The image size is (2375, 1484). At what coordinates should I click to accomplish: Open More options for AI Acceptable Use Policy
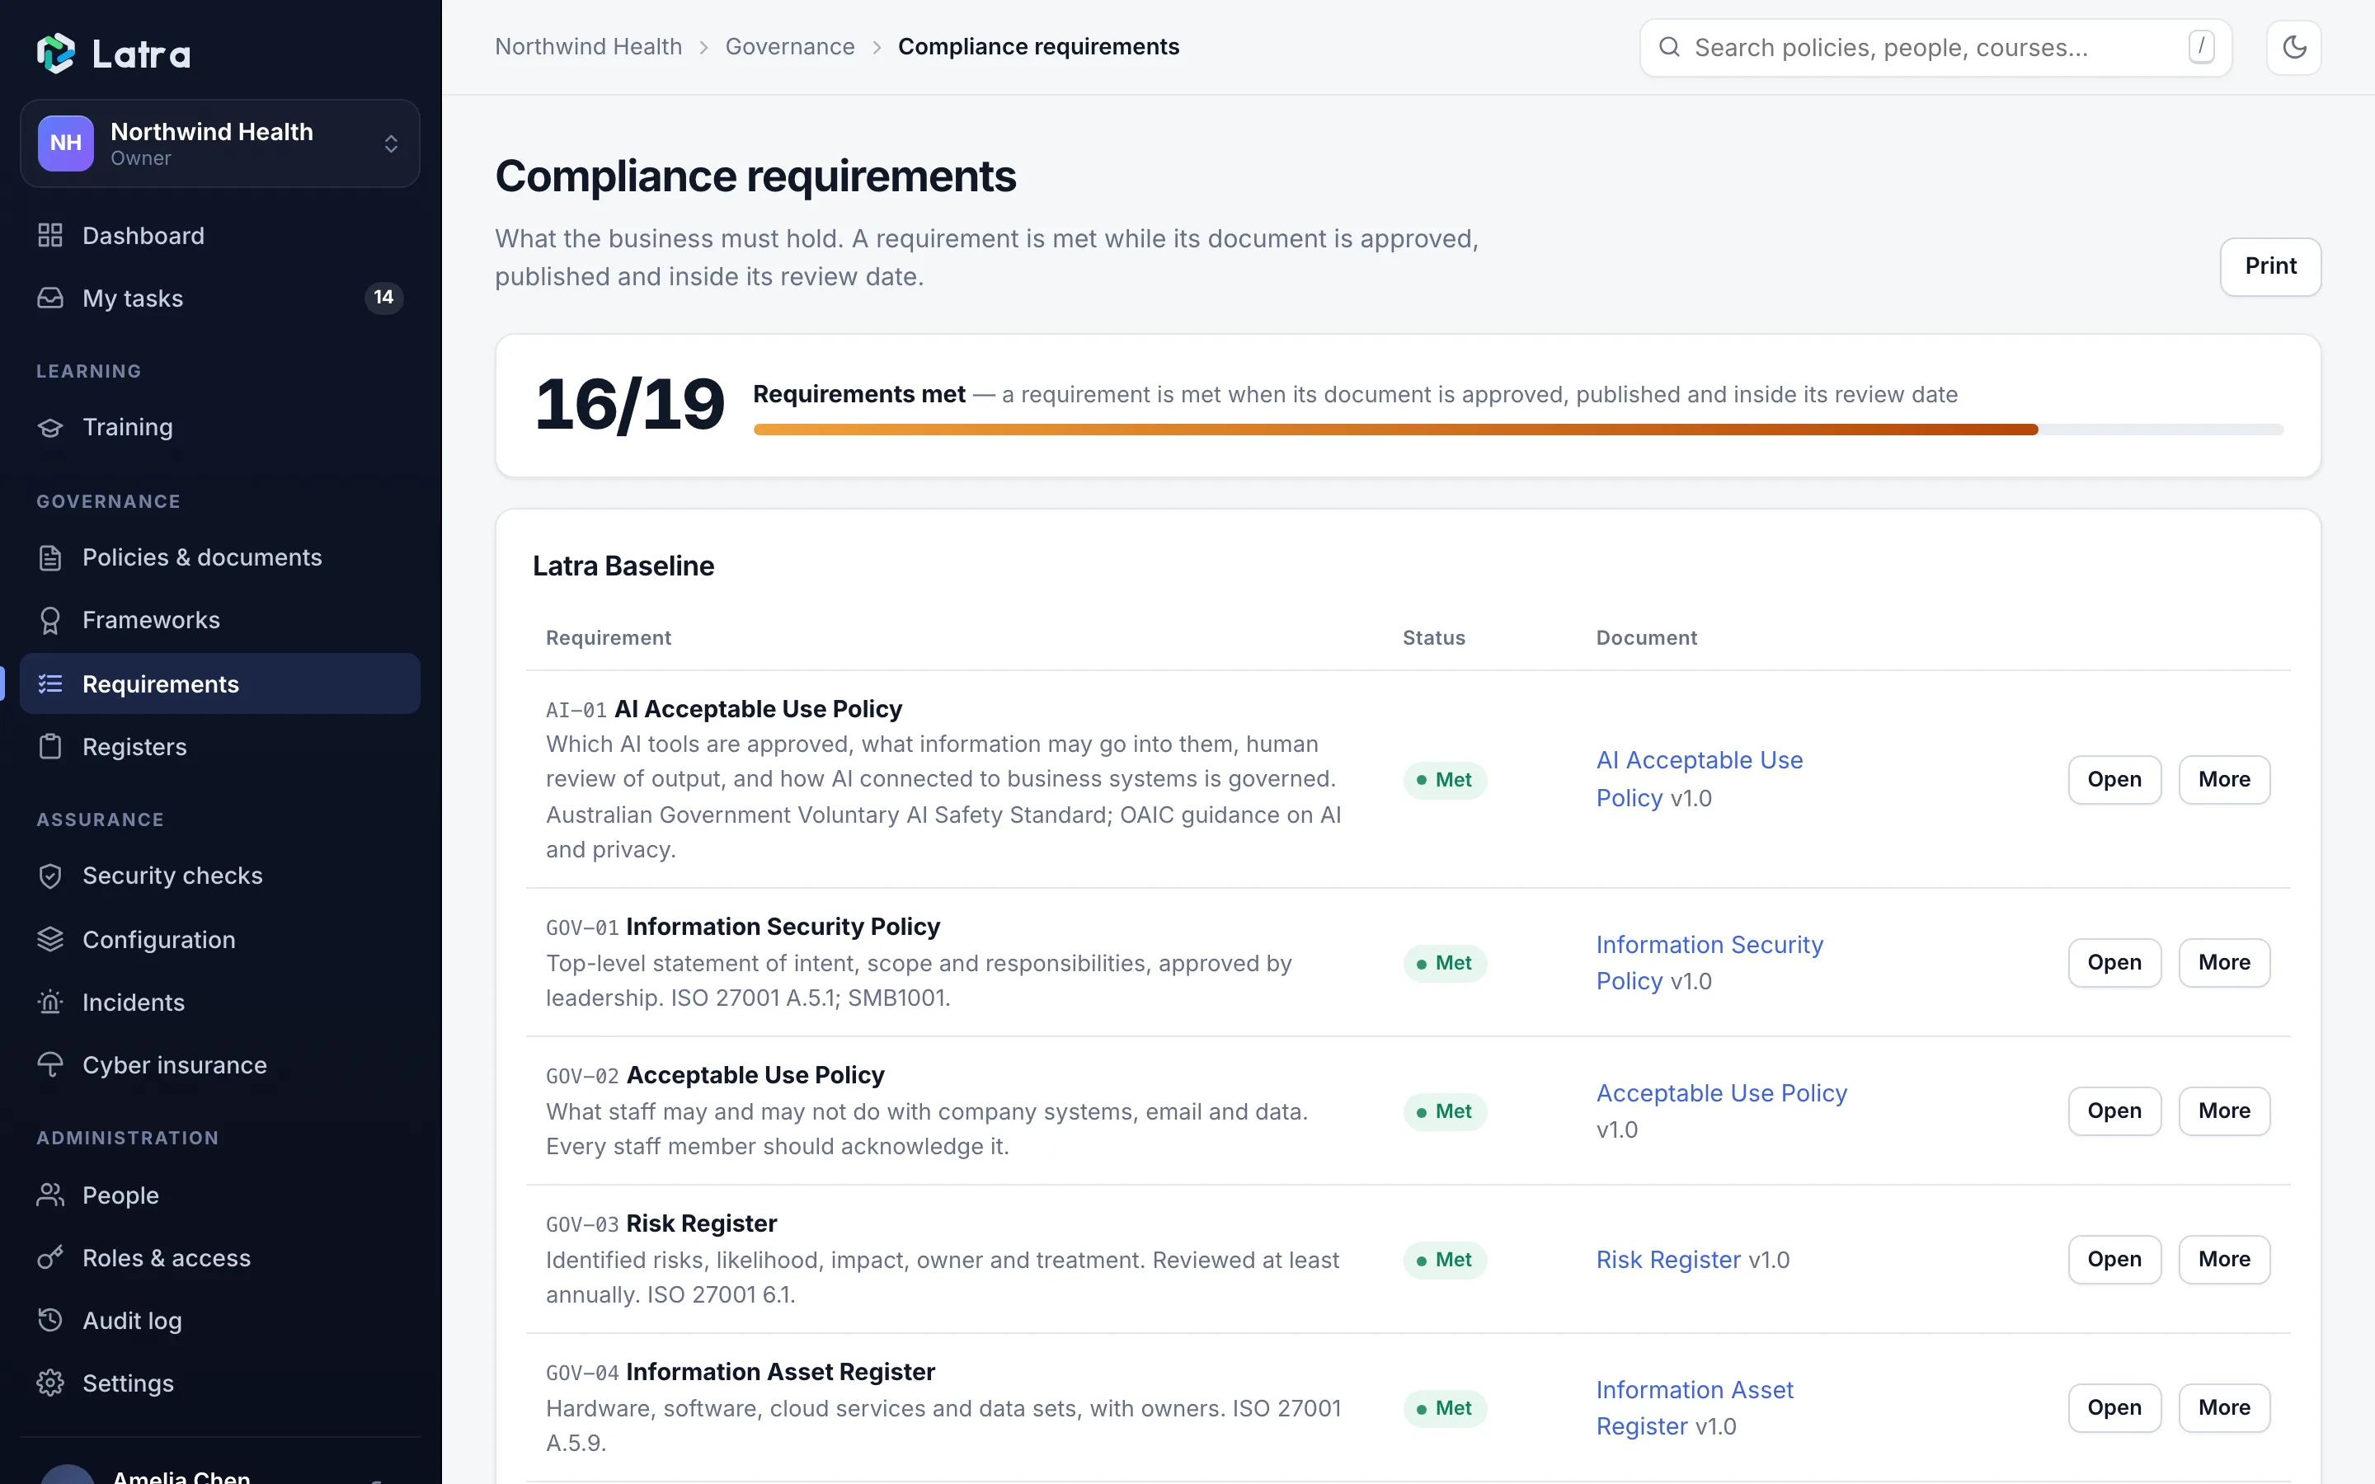pyautogui.click(x=2224, y=779)
